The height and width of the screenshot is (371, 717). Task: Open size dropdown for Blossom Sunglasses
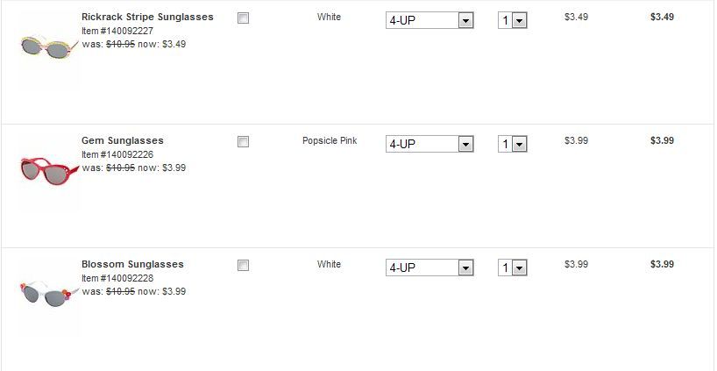click(x=429, y=268)
